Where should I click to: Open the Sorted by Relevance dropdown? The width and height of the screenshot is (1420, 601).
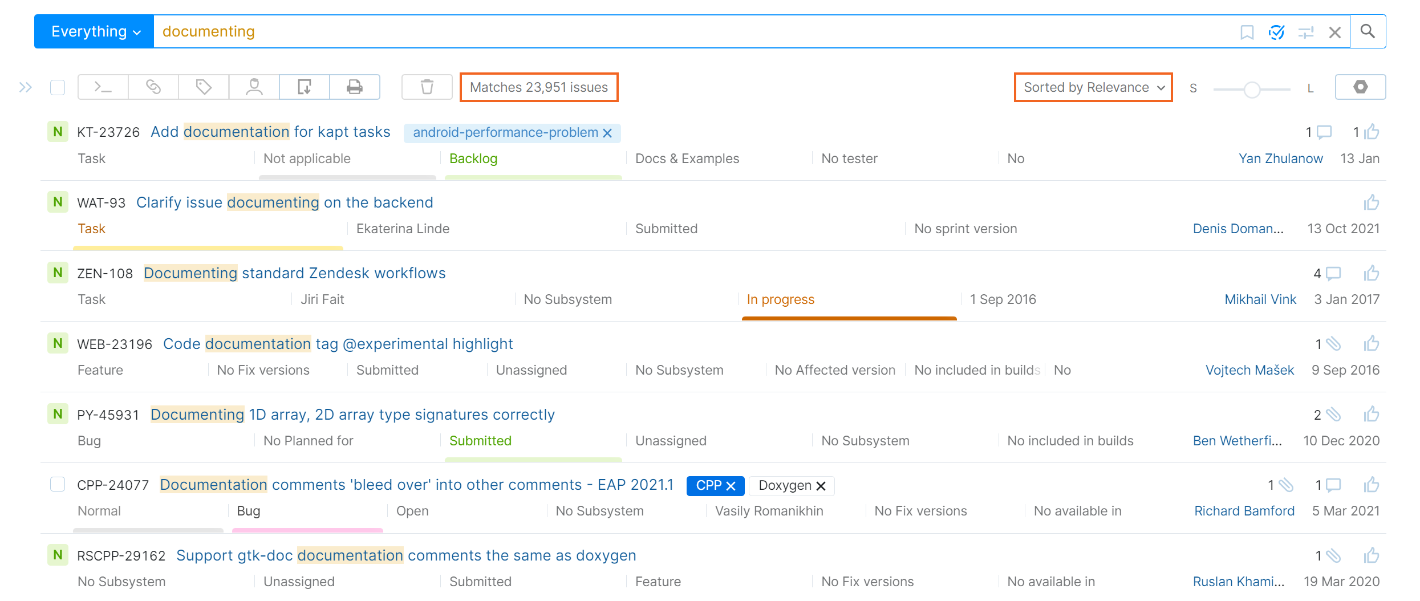click(x=1093, y=87)
